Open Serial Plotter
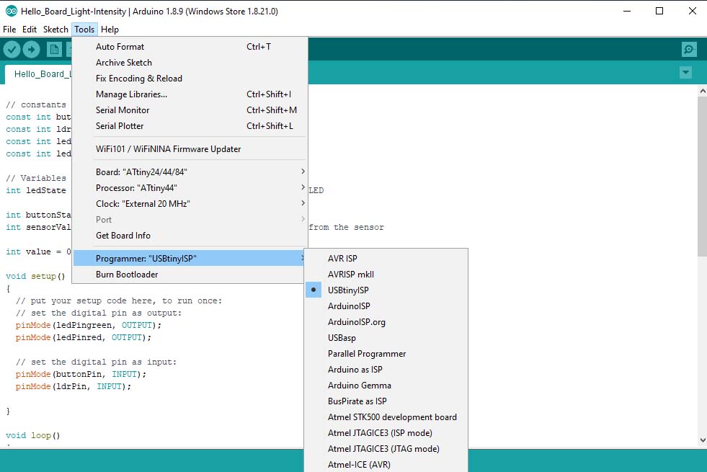This screenshot has width=707, height=472. point(190,126)
